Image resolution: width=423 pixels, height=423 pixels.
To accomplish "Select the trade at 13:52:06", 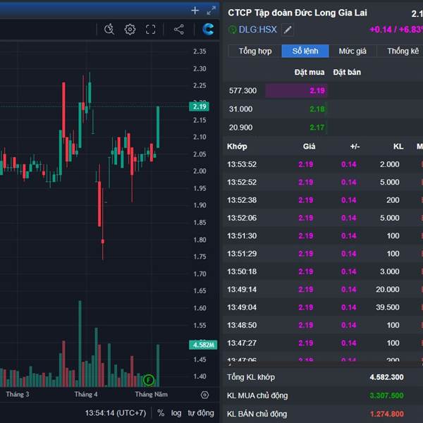I will pyautogui.click(x=323, y=218).
